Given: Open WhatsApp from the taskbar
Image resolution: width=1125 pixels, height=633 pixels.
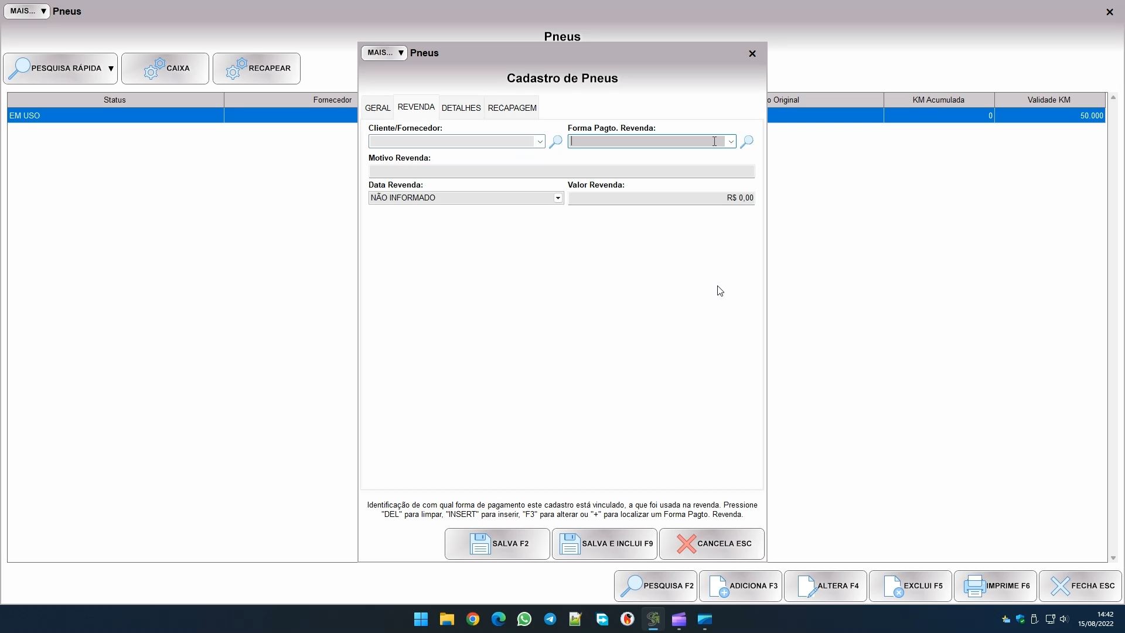Looking at the screenshot, I should coord(524,620).
